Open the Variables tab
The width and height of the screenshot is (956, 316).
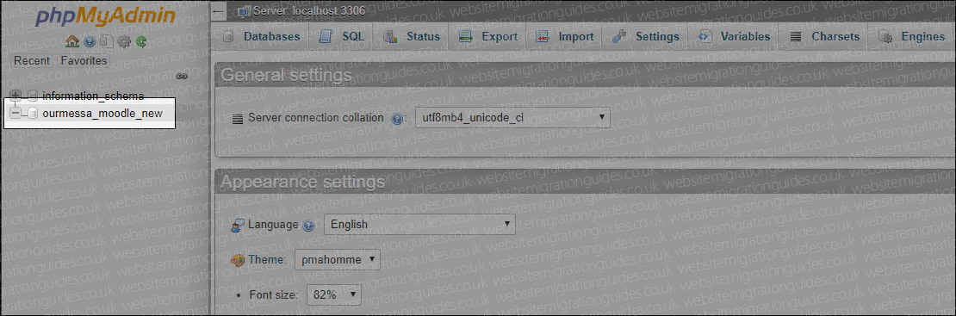[734, 37]
